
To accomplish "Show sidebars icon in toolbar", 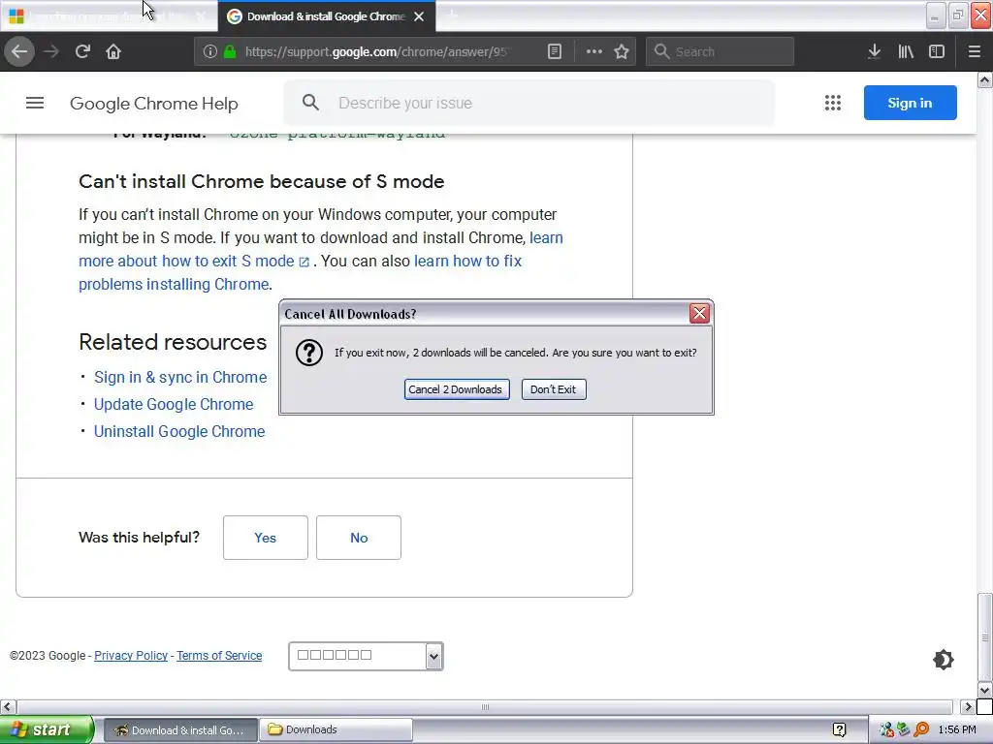I will tap(937, 51).
